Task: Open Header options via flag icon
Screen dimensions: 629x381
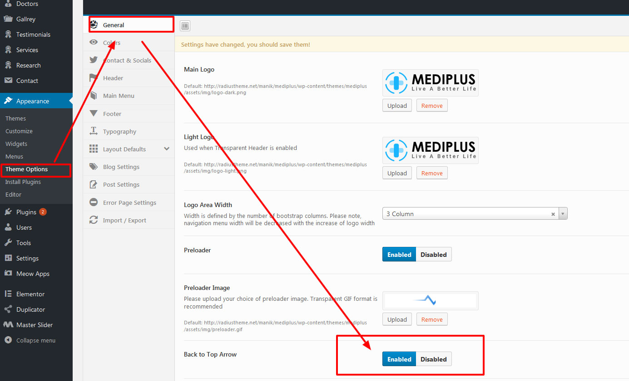Action: [x=94, y=78]
